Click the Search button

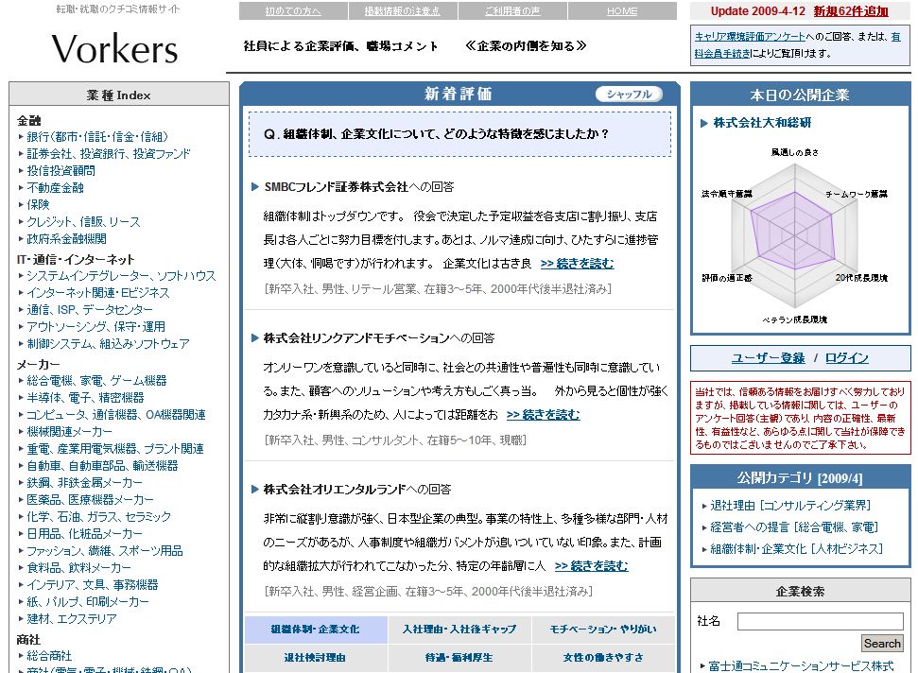point(882,644)
